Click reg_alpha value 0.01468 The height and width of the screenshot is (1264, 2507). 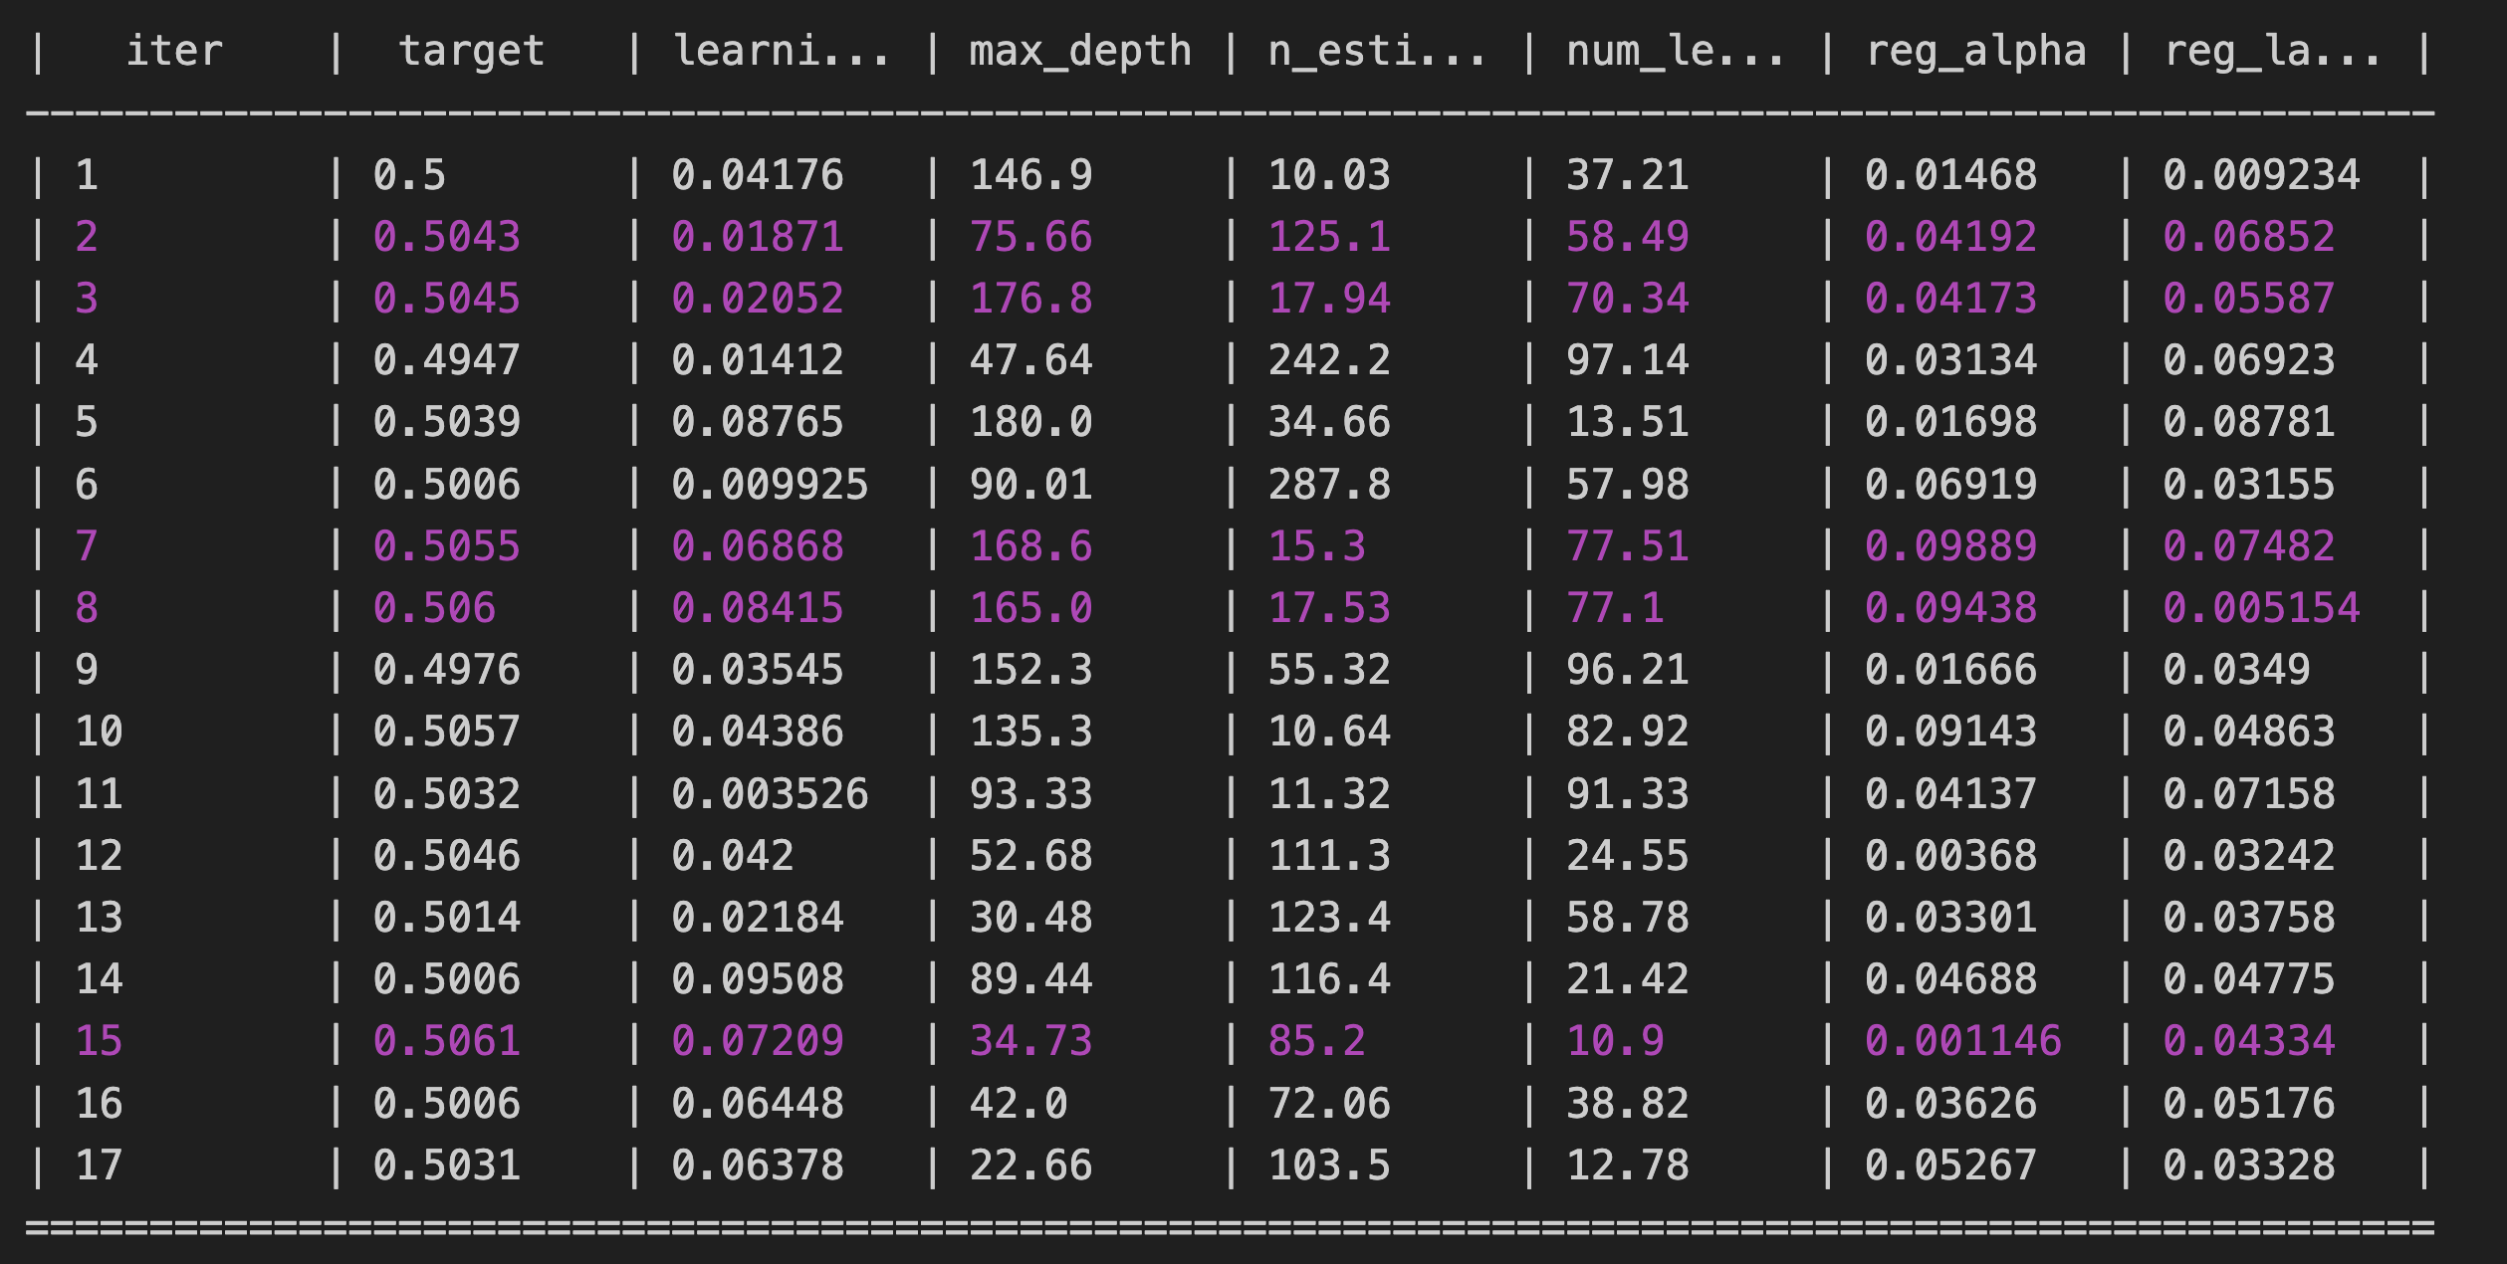pos(1951,175)
